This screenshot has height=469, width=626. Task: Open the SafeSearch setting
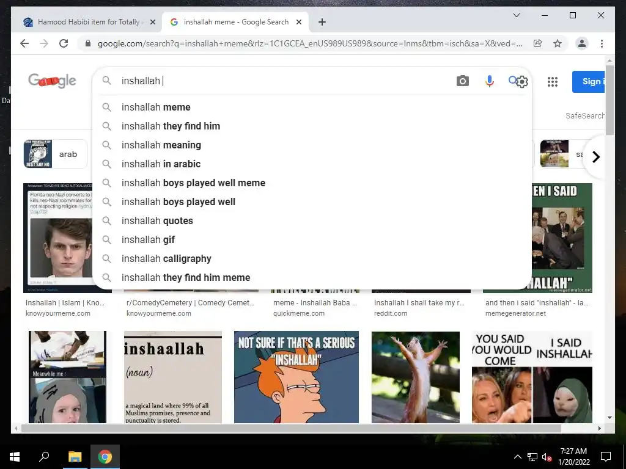[x=585, y=115]
